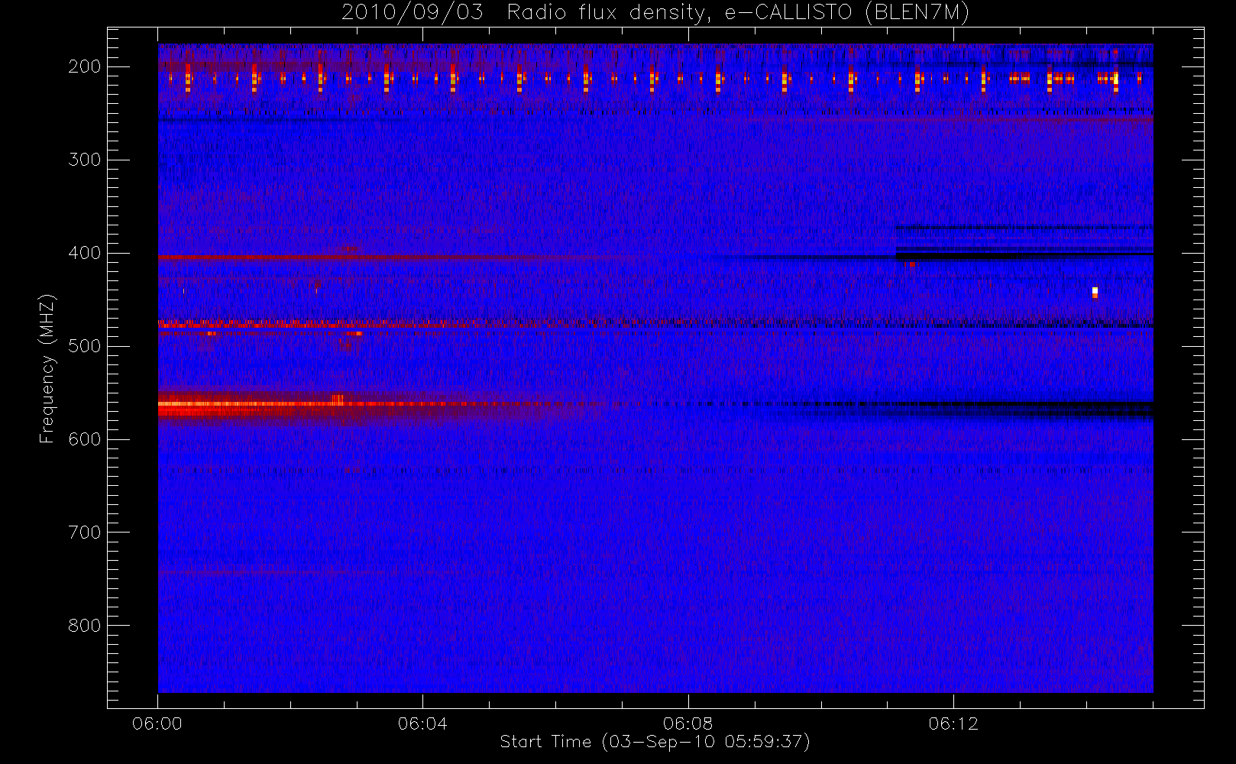
Task: Click the bright white spot near 440 MHz
Action: point(1095,292)
